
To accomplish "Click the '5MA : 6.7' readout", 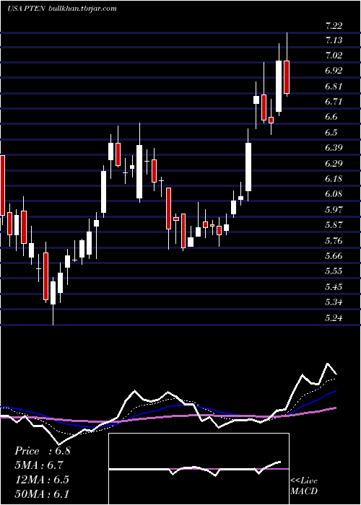I will (x=39, y=465).
